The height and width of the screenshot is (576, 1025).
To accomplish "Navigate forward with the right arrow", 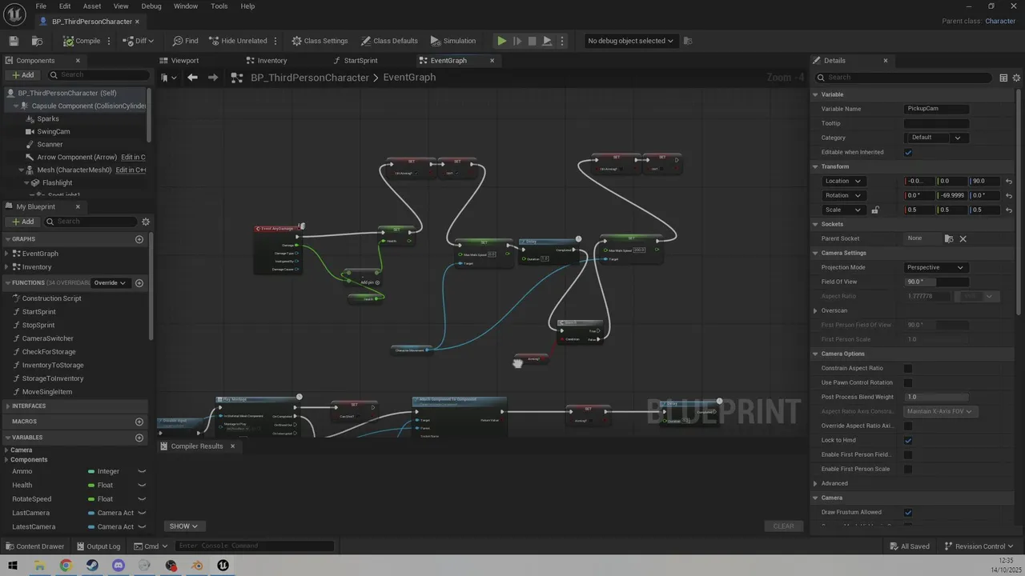I will coord(212,78).
